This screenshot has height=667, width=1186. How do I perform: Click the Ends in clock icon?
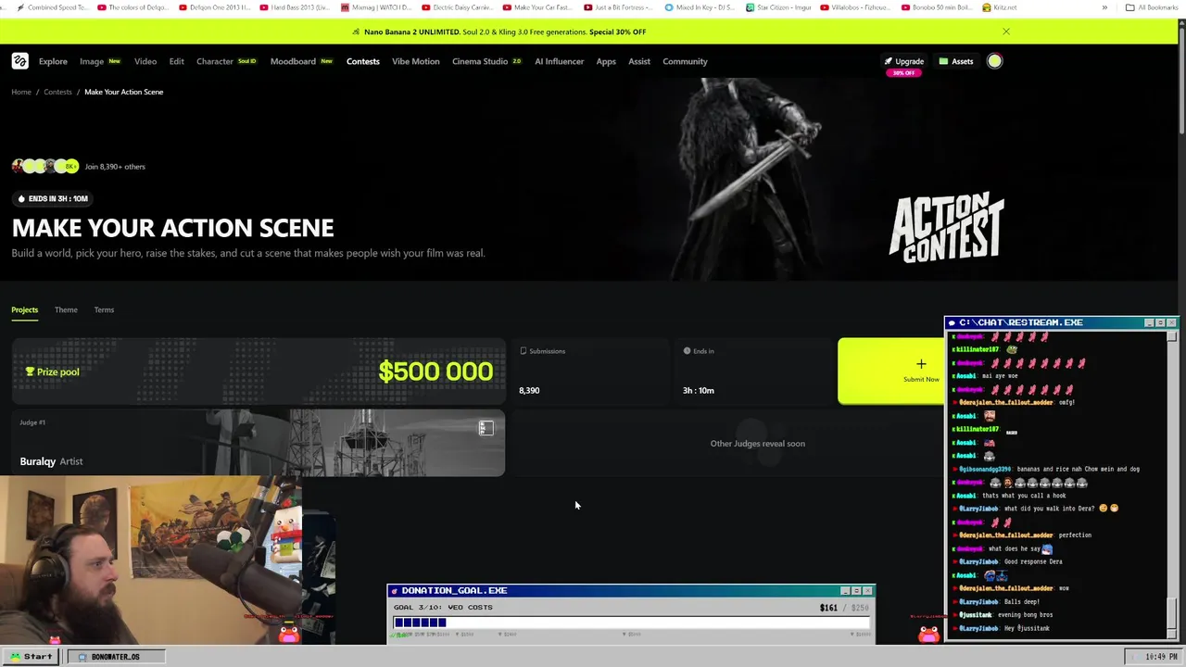(x=687, y=351)
